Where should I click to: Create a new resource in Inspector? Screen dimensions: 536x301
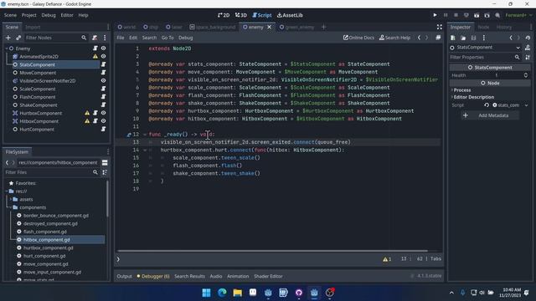(452, 38)
